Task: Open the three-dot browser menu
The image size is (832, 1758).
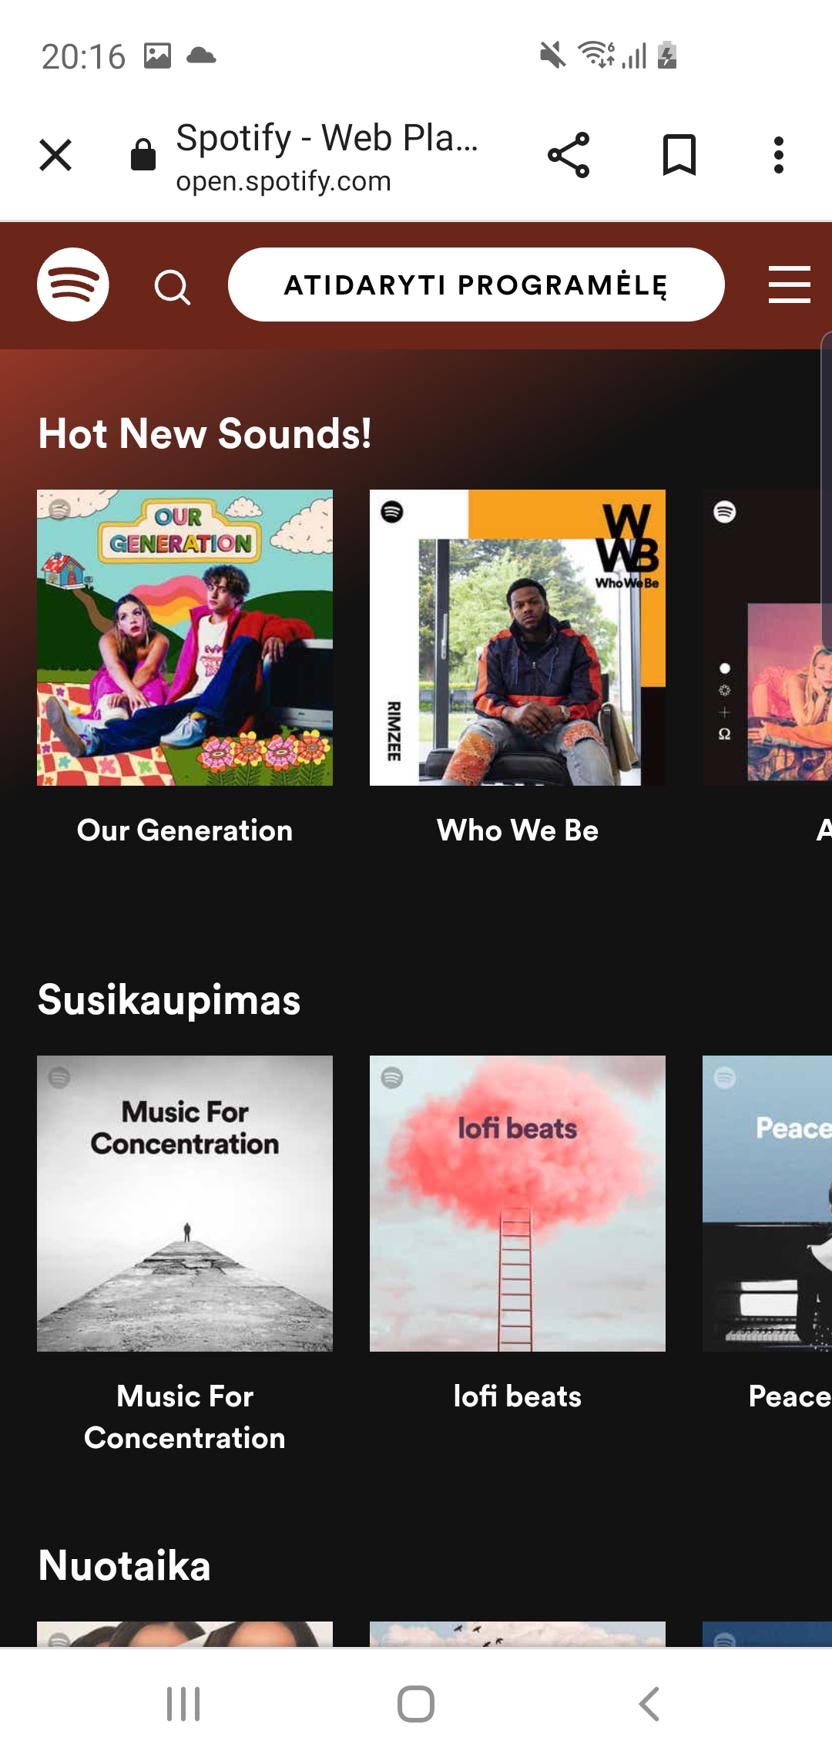Action: (779, 155)
